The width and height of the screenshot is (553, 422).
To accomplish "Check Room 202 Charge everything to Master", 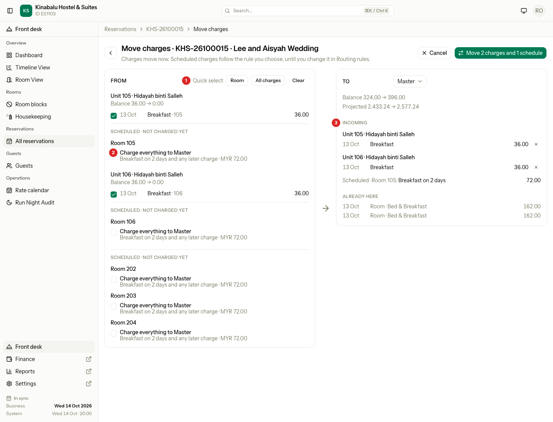I will pyautogui.click(x=114, y=280).
